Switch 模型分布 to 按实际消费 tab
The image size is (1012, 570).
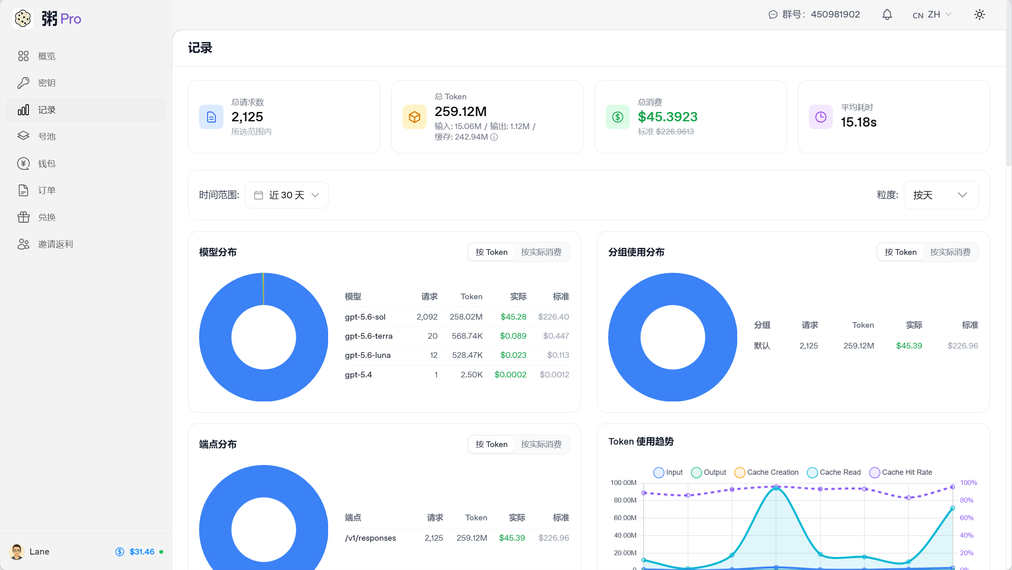(x=541, y=252)
